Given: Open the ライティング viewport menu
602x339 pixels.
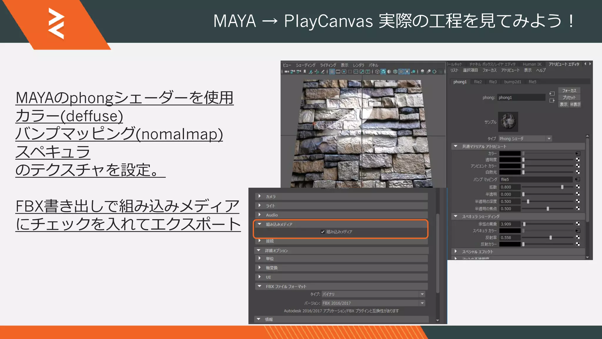Looking at the screenshot, I should [x=328, y=65].
